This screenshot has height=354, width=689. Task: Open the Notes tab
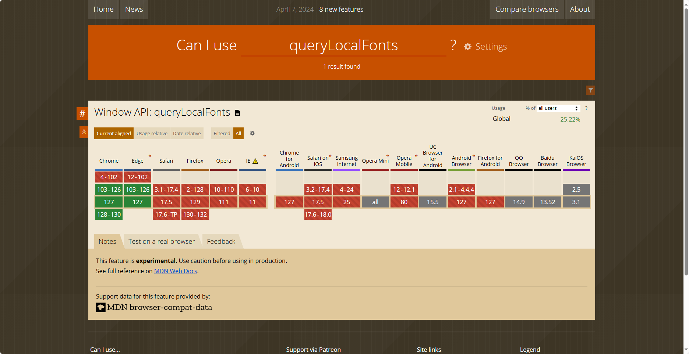pos(107,242)
